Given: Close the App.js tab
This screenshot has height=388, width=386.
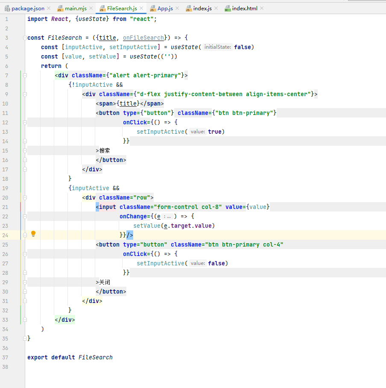Looking at the screenshot, I should click(x=177, y=8).
